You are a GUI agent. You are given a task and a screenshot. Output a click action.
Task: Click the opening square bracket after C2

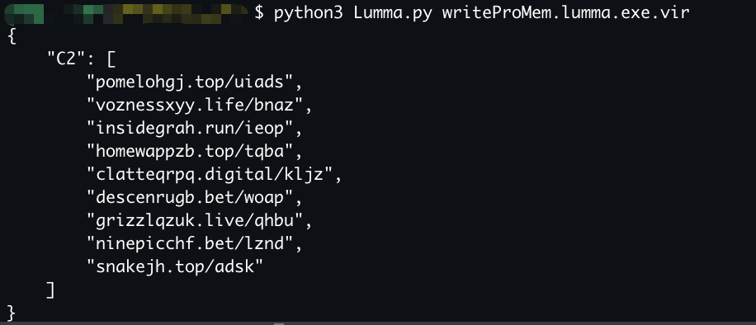click(x=111, y=59)
